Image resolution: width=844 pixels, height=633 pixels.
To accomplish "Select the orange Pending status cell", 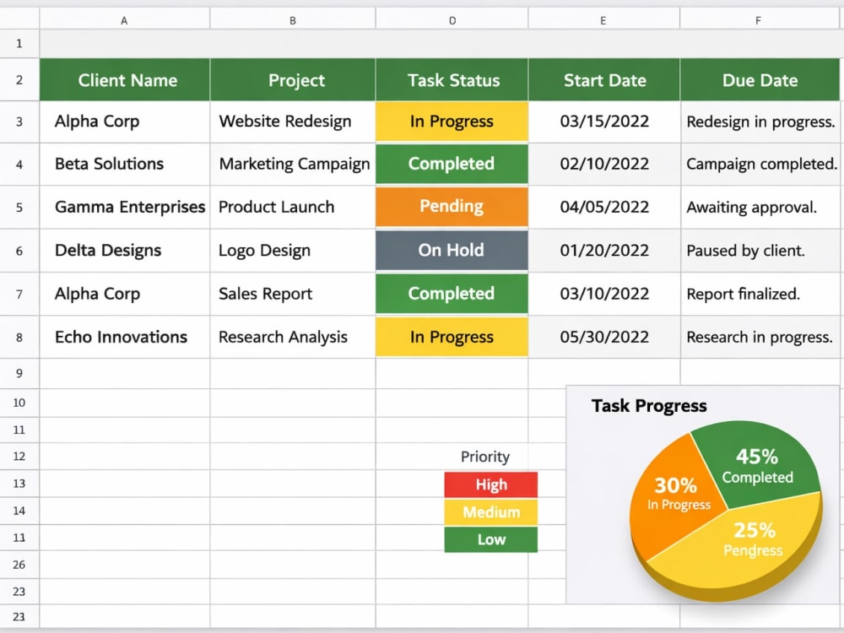I will coord(452,207).
